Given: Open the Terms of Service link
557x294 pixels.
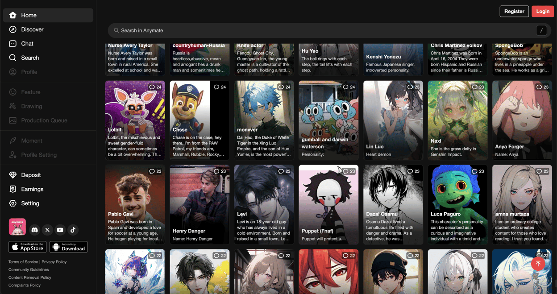Looking at the screenshot, I should [x=23, y=262].
